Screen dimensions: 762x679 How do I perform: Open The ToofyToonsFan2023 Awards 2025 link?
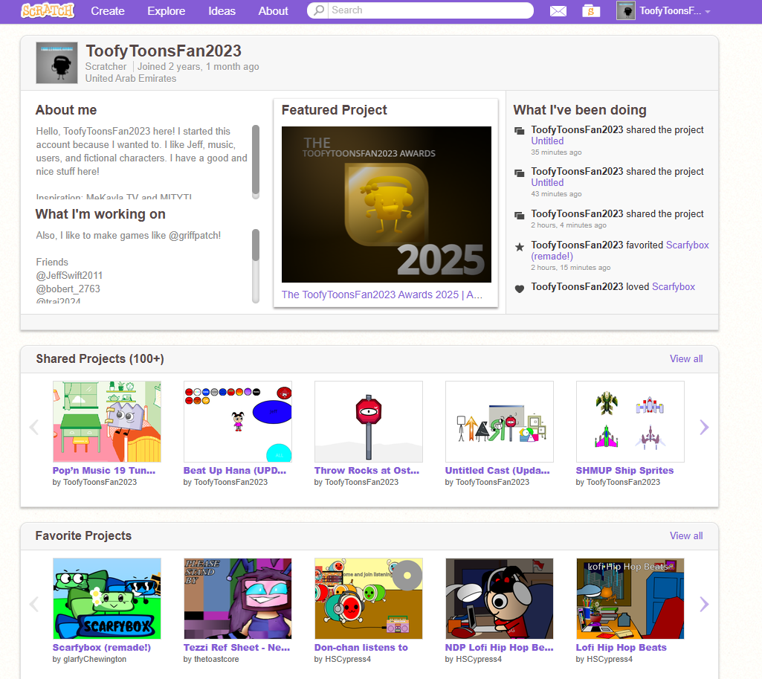382,295
